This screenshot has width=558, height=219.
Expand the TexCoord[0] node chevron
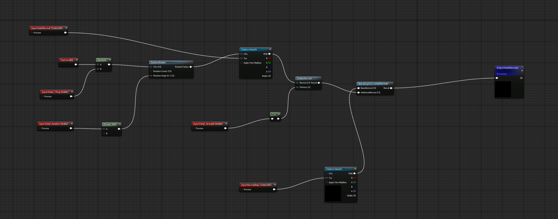[x=76, y=60]
